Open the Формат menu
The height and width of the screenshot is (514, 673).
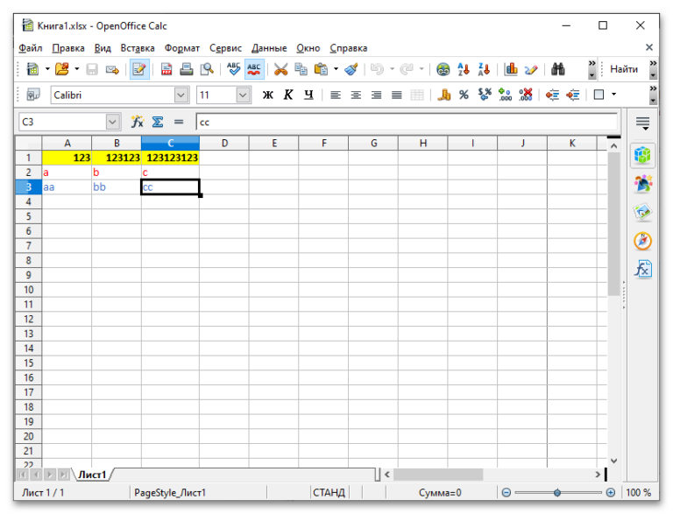[182, 48]
